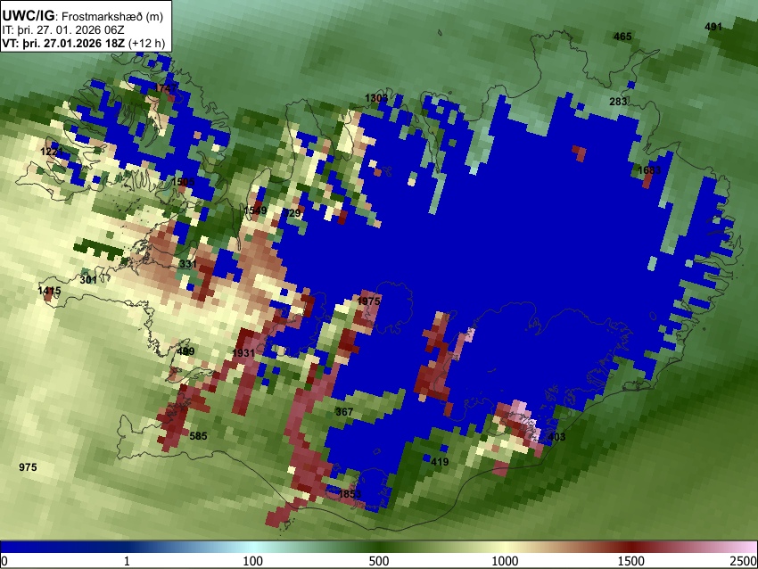This screenshot has width=758, height=569.
Task: Click the 499 map value label
Action: pyautogui.click(x=185, y=351)
